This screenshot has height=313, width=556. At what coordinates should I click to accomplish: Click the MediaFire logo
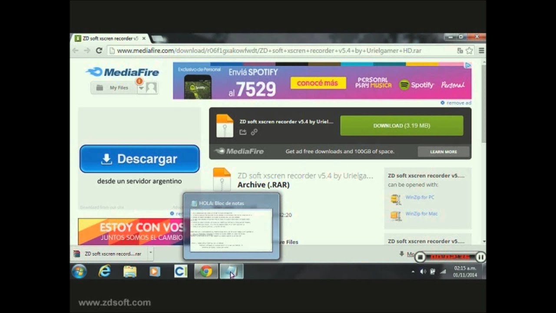[x=122, y=72]
